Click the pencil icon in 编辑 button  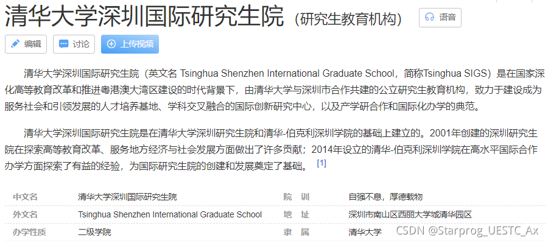(15, 44)
